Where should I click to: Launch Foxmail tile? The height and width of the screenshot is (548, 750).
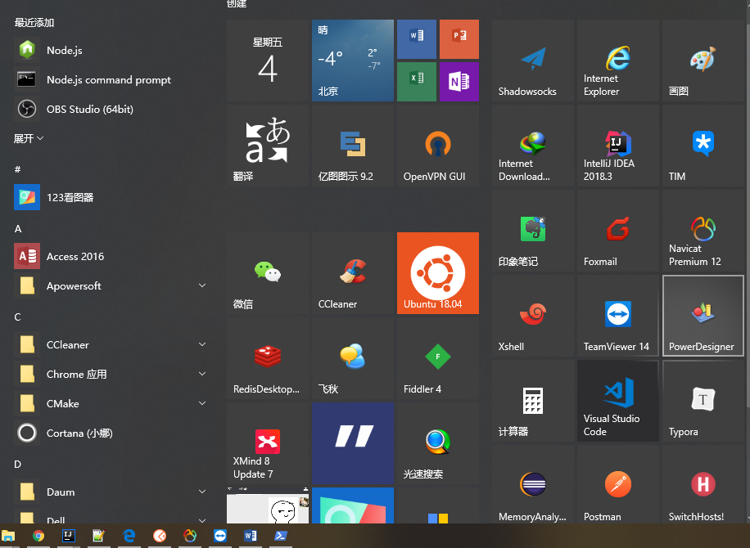(x=618, y=231)
